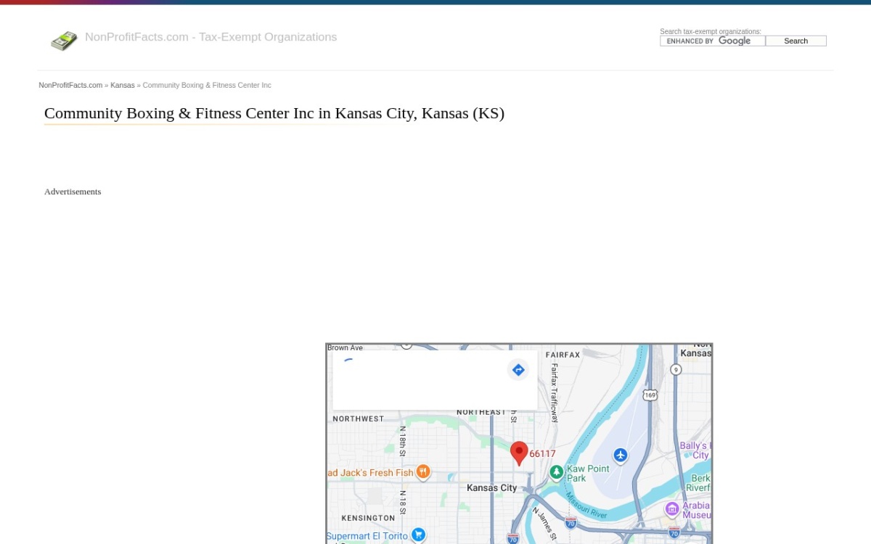The image size is (871, 544).
Task: Focus the Google enhanced search field
Action: coord(712,41)
